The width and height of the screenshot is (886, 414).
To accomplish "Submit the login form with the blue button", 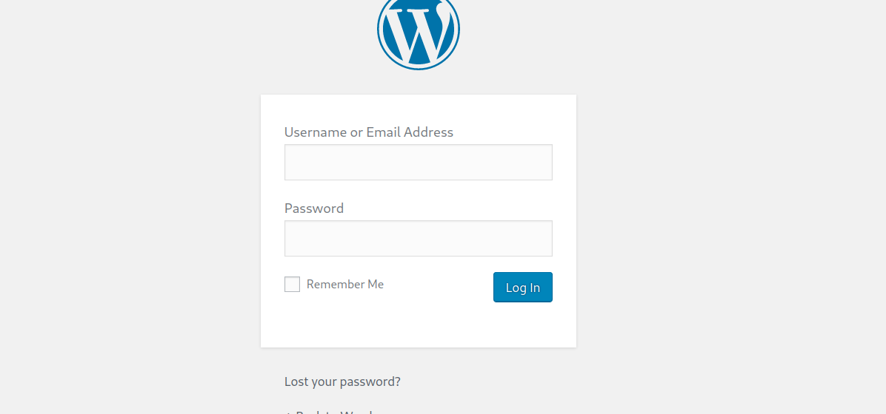I will click(522, 288).
